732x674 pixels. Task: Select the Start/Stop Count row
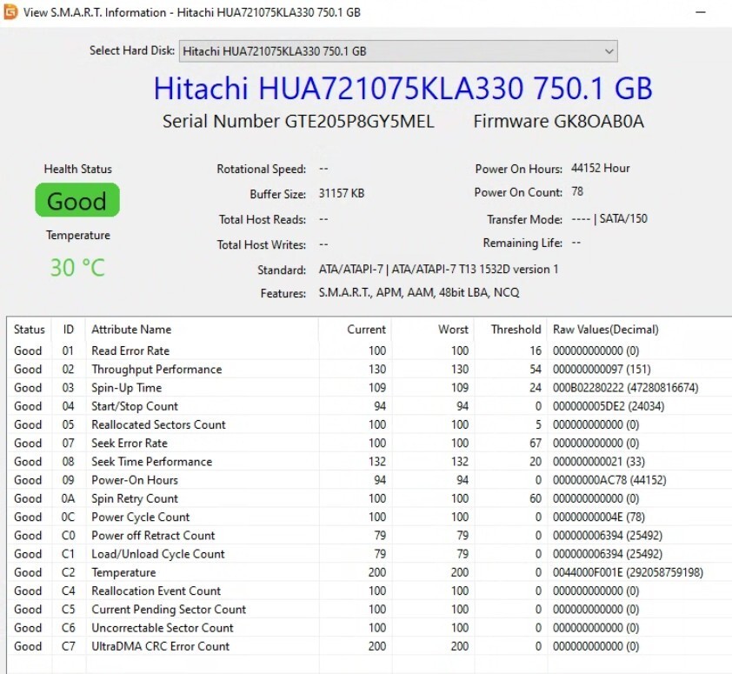click(369, 406)
